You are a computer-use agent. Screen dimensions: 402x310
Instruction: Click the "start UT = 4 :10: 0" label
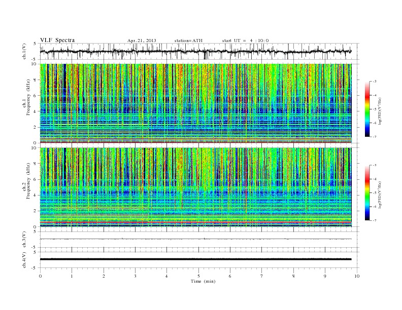245,41
